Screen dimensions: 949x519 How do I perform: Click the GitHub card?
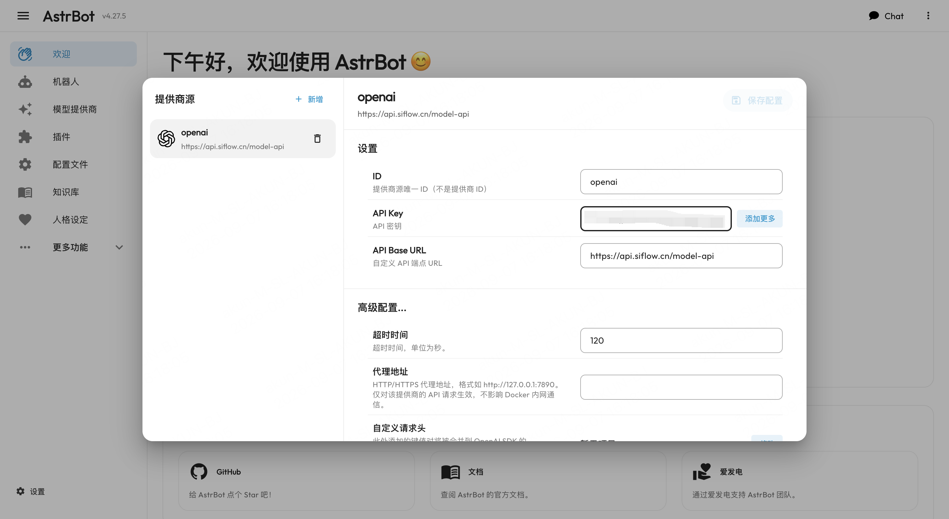pos(297,481)
